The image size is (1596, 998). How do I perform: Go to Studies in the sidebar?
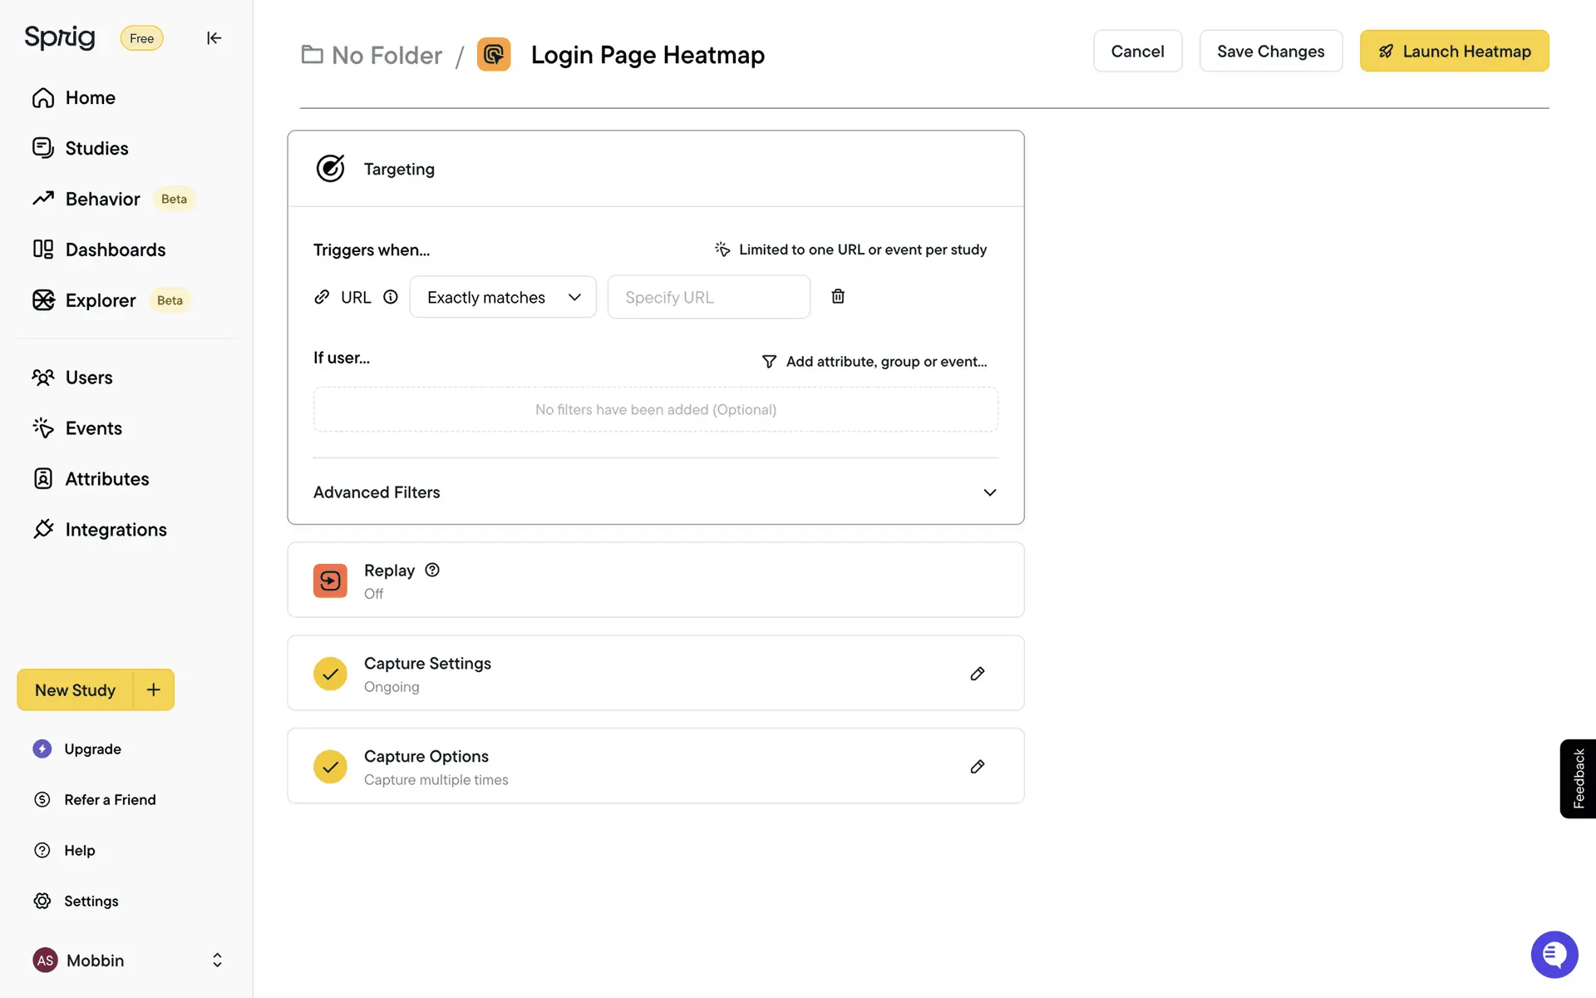96,149
